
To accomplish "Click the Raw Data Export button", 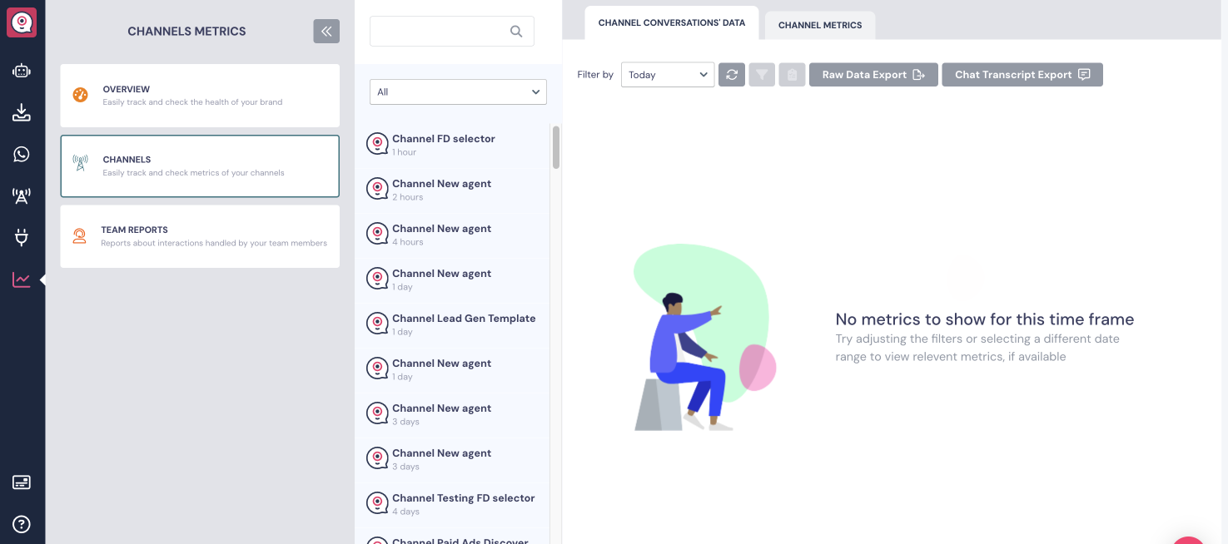I will [x=873, y=74].
